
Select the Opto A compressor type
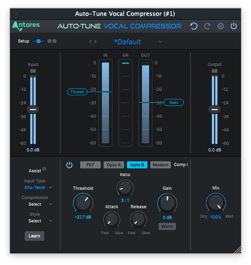[x=114, y=165]
